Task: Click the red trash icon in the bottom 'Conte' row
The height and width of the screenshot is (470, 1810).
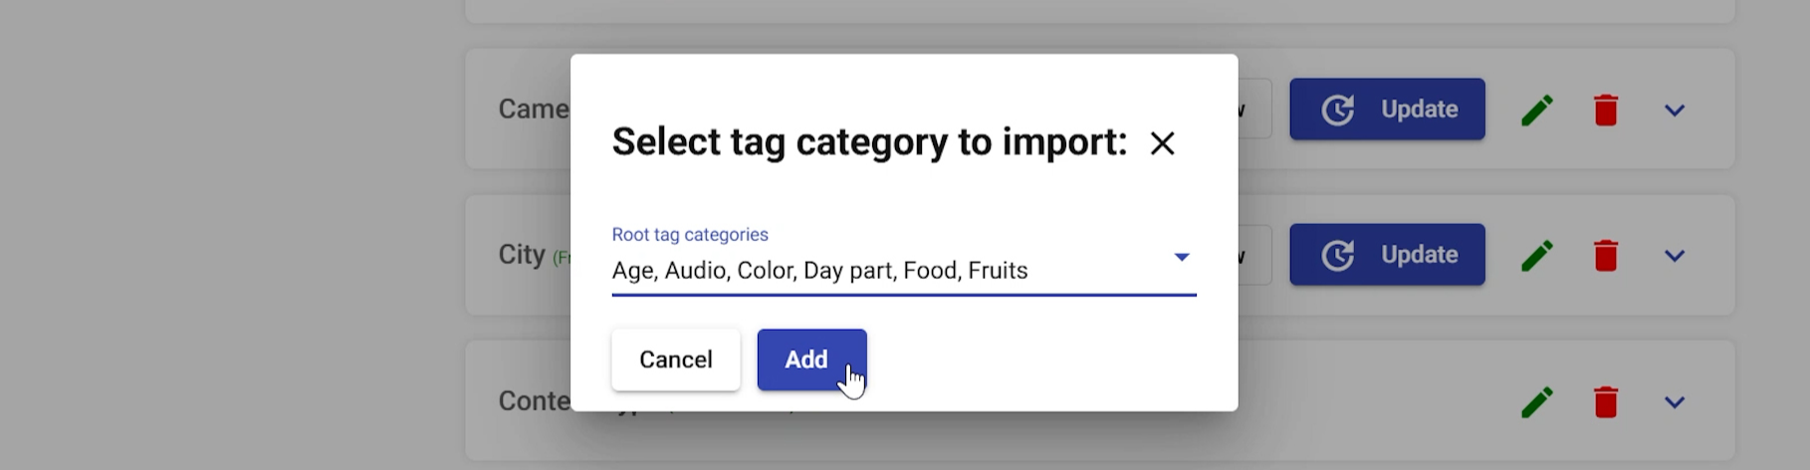Action: point(1605,402)
